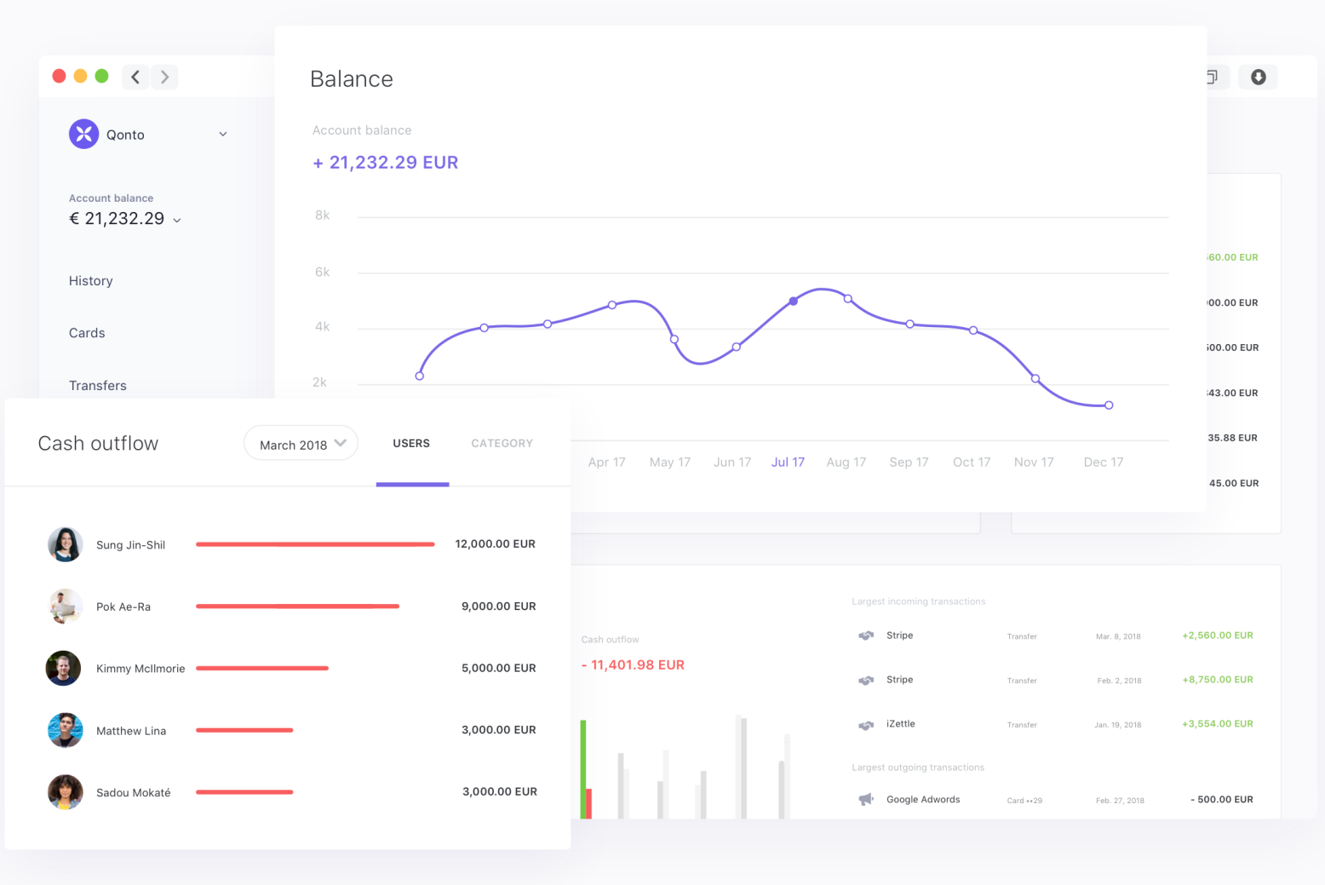Select the May 17 axis label
This screenshot has width=1325, height=885.
pos(669,463)
